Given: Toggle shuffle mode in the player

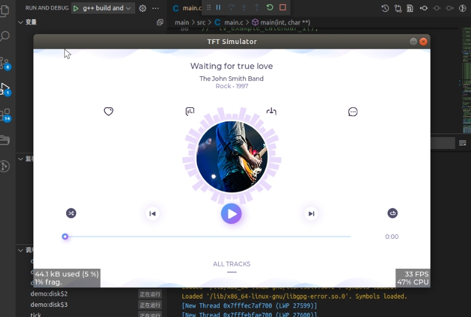Looking at the screenshot, I should click(71, 213).
